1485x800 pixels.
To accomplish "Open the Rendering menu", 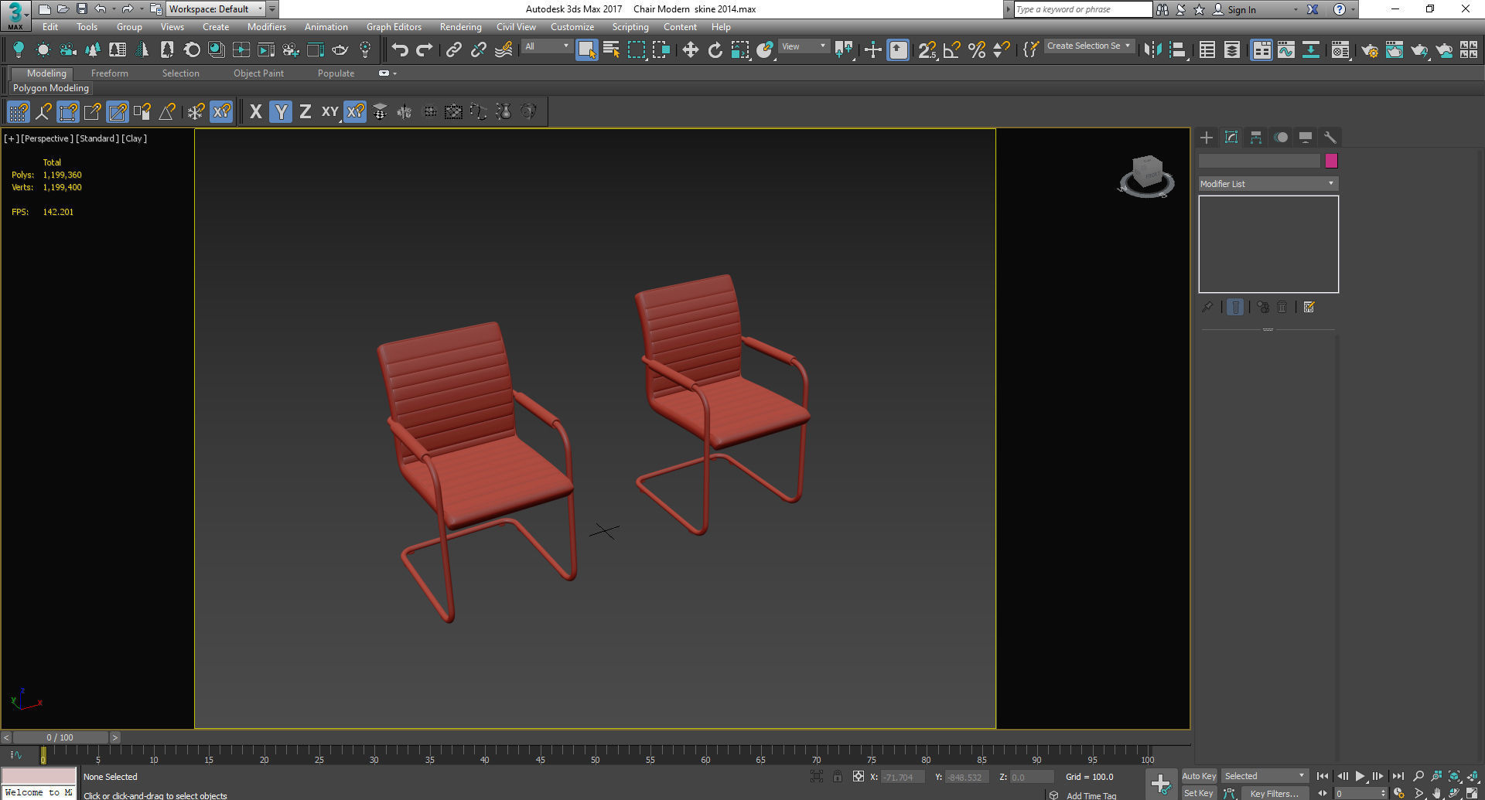I will [x=461, y=27].
